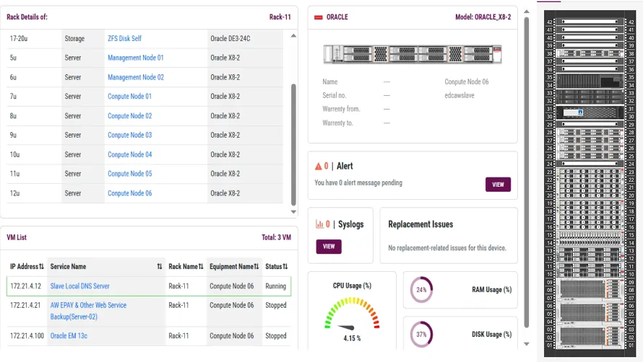This screenshot has height=362, width=643.
Task: Open the Compute Node 06 link
Action: [x=129, y=193]
